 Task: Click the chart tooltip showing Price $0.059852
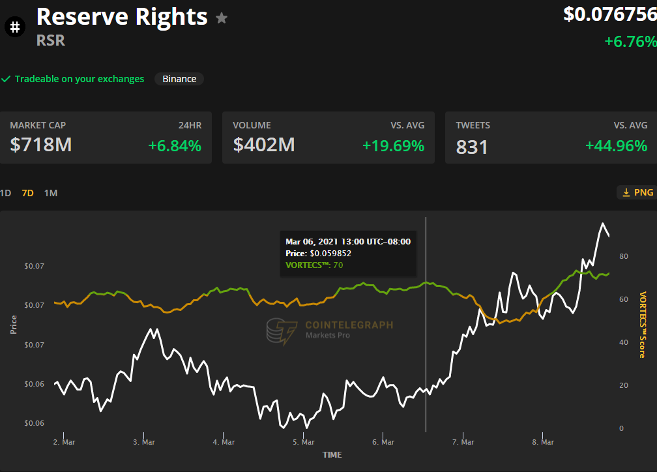348,253
